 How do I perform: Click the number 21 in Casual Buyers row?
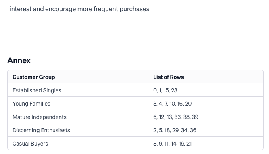tap(189, 144)
